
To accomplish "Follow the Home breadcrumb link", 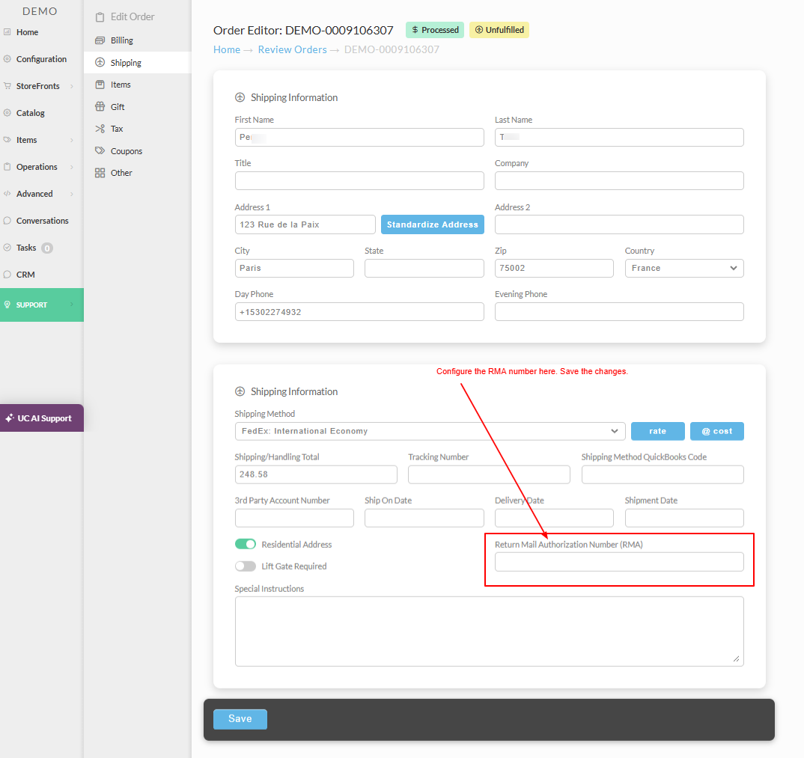I will pyautogui.click(x=227, y=49).
